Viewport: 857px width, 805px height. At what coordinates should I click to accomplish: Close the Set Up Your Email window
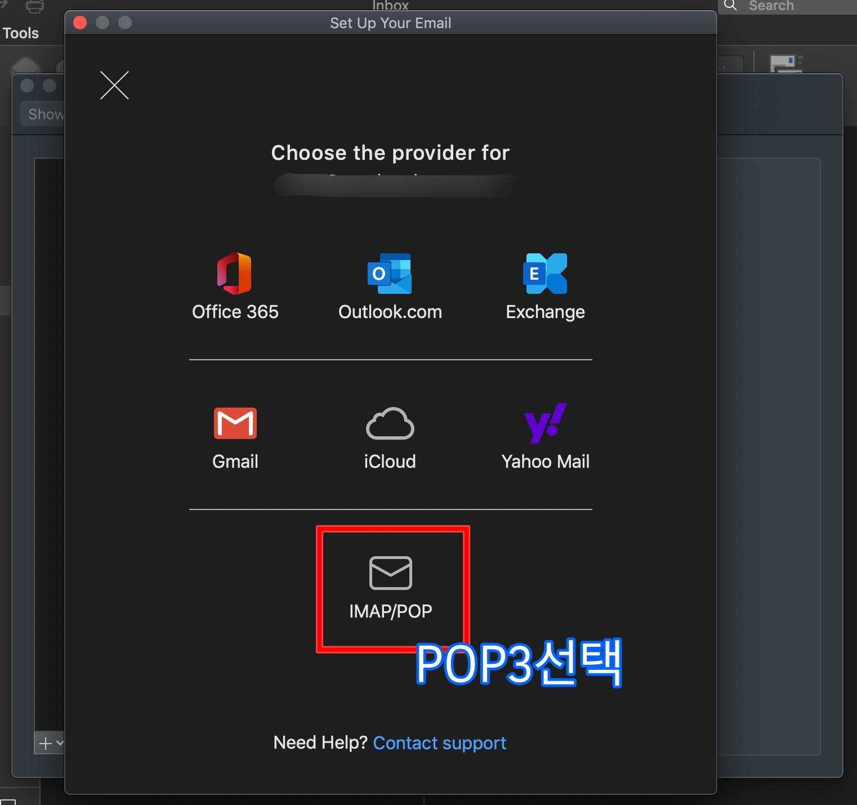click(80, 23)
